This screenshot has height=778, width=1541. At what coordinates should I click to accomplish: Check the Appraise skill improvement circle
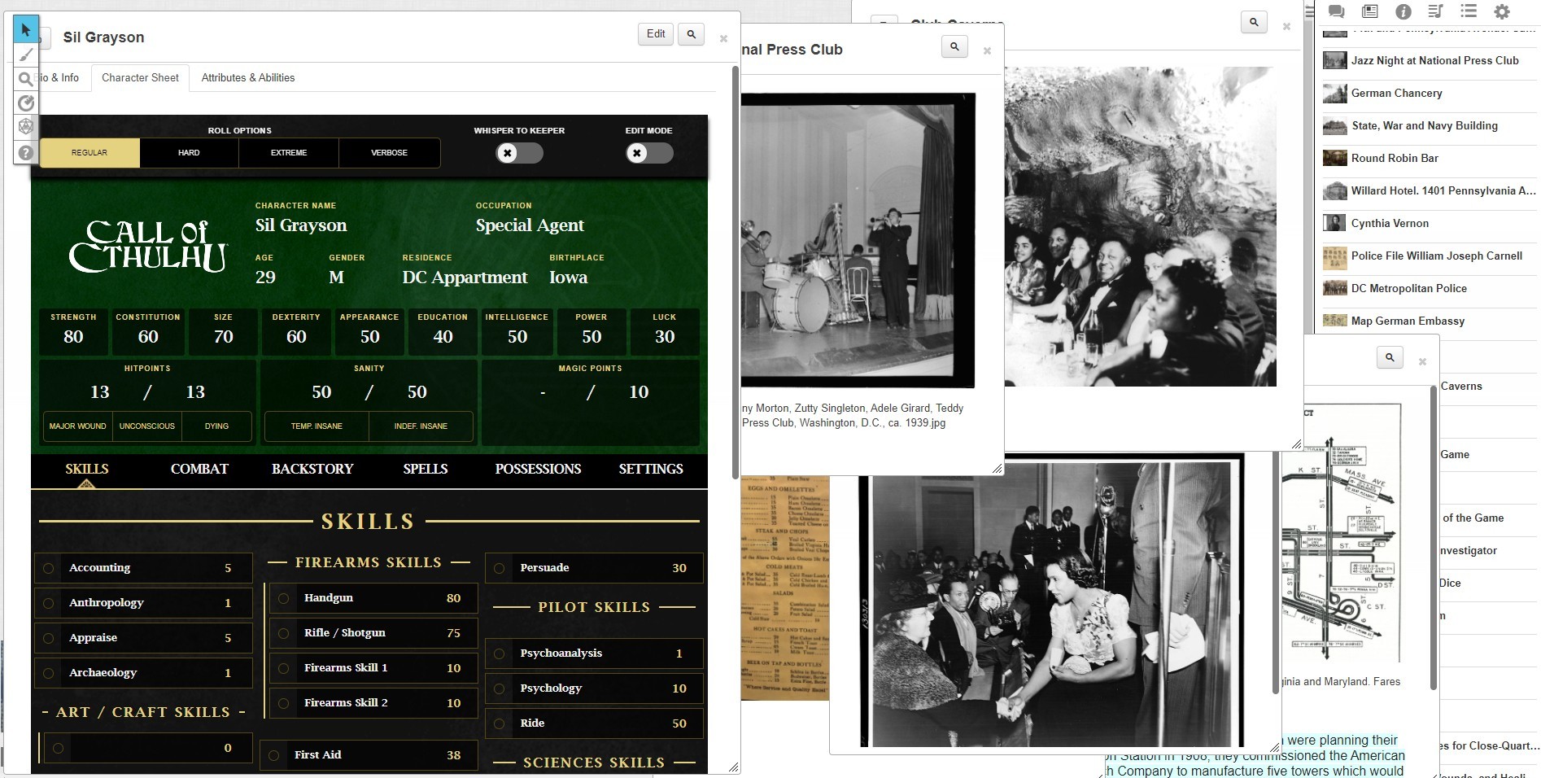49,638
